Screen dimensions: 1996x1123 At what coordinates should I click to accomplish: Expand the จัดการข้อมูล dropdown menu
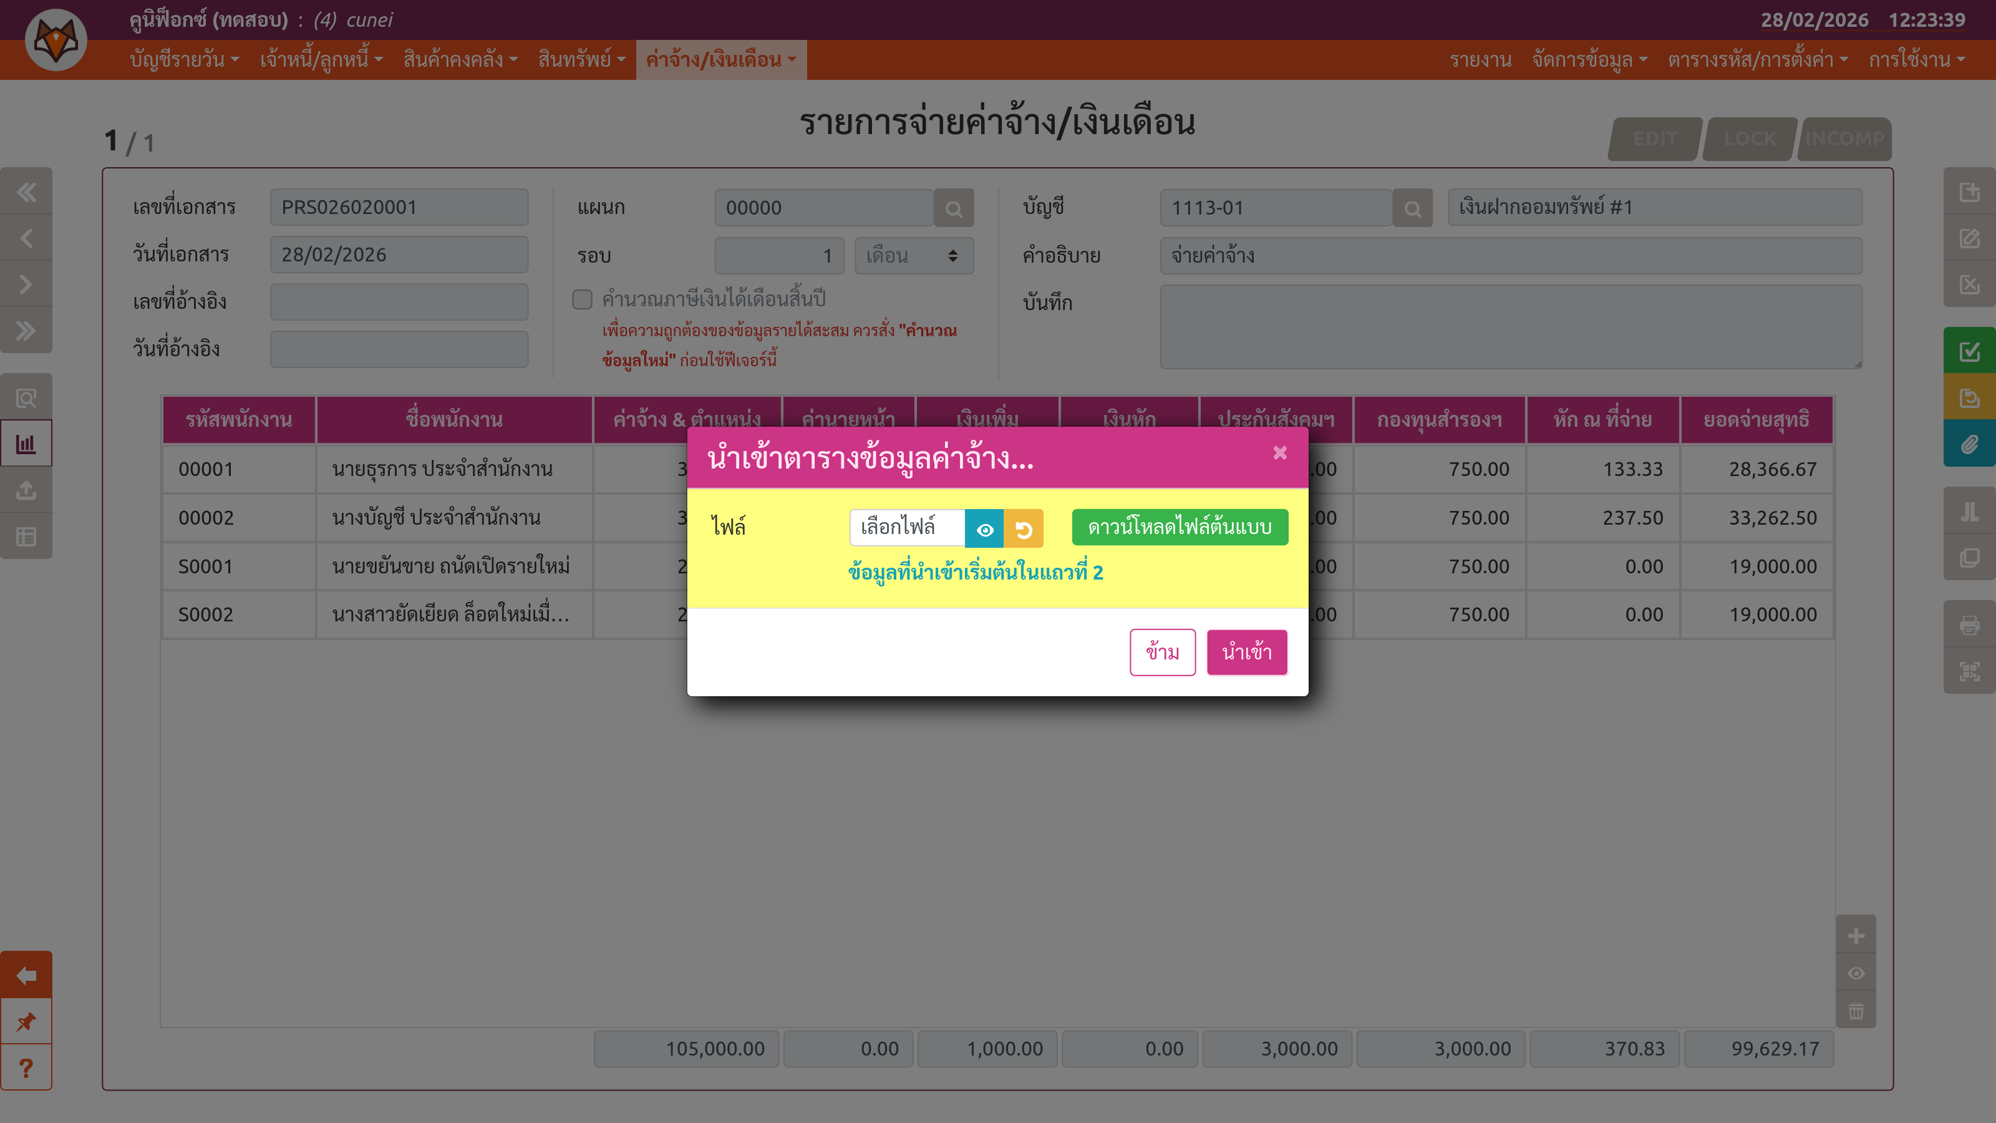coord(1589,60)
